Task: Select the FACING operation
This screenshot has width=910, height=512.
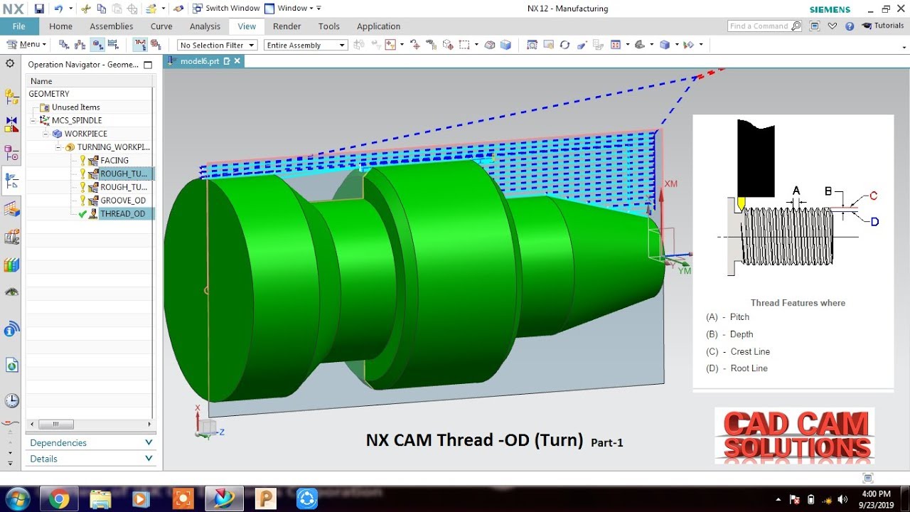Action: pyautogui.click(x=114, y=161)
